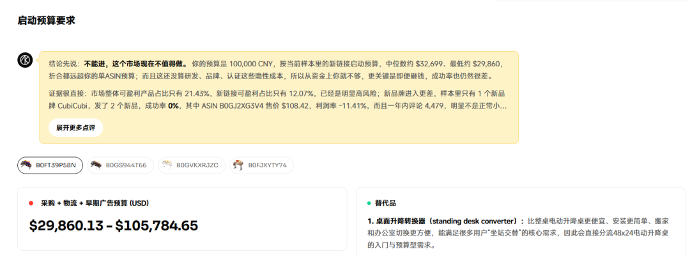Image resolution: width=690 pixels, height=256 pixels.
Task: Expand more comments with 展开更多点评
Action: click(x=75, y=128)
